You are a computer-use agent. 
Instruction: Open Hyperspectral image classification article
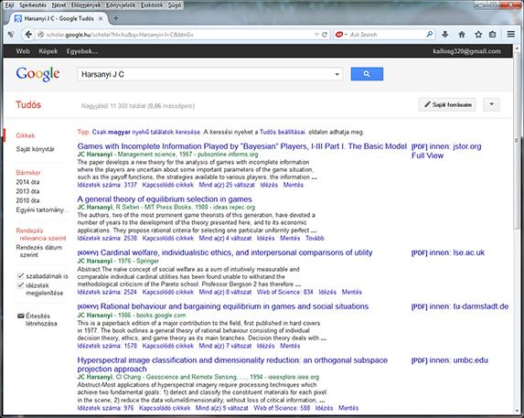click(x=232, y=364)
